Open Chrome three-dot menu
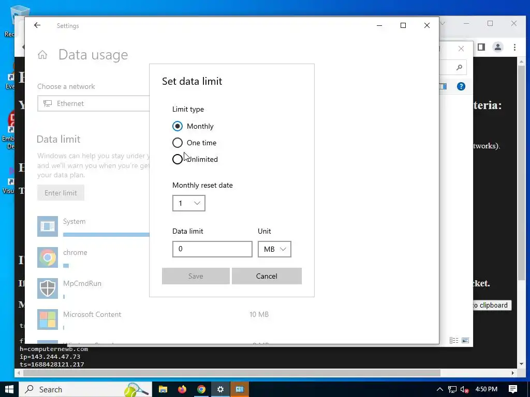 (514, 47)
